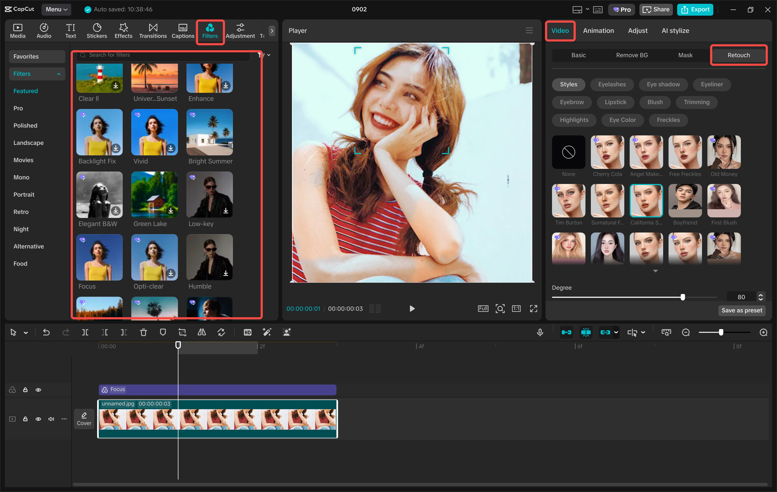Switch to the Animation tab
777x492 pixels.
point(598,31)
